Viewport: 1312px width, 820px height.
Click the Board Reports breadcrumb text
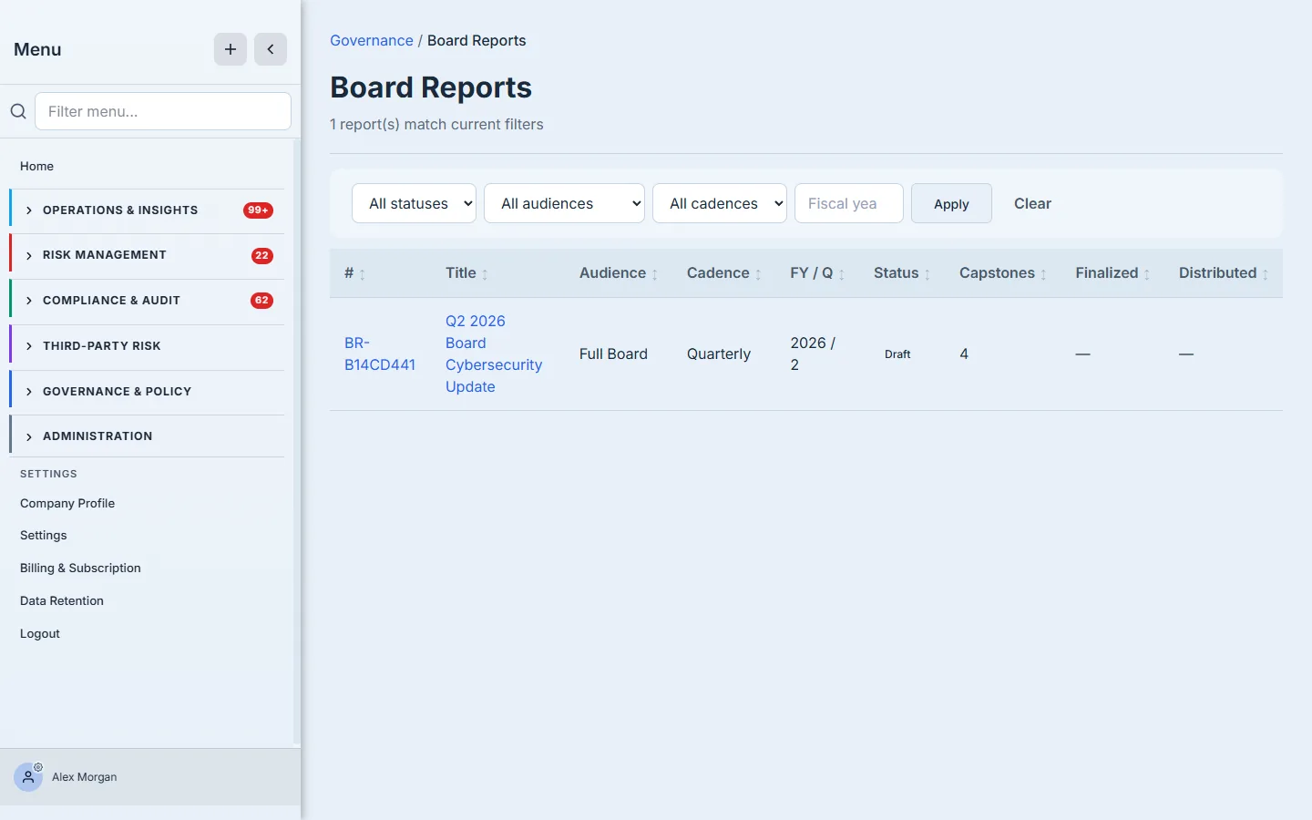pyautogui.click(x=477, y=40)
